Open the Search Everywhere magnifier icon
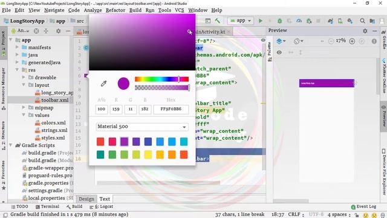 (362, 21)
